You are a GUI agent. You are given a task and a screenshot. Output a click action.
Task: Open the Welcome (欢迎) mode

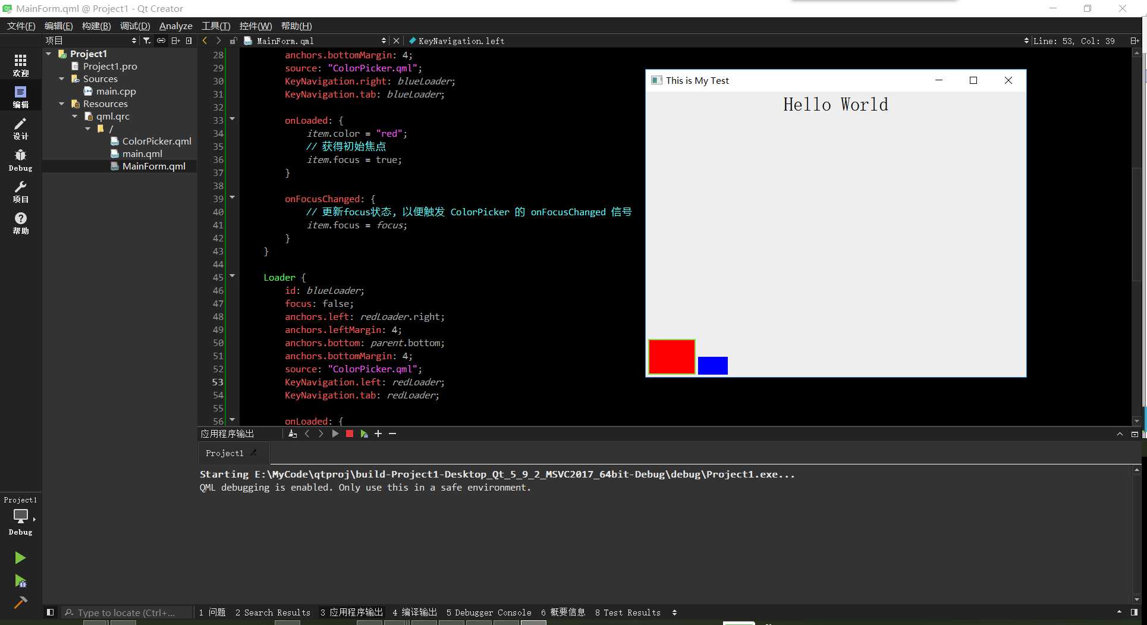click(20, 65)
